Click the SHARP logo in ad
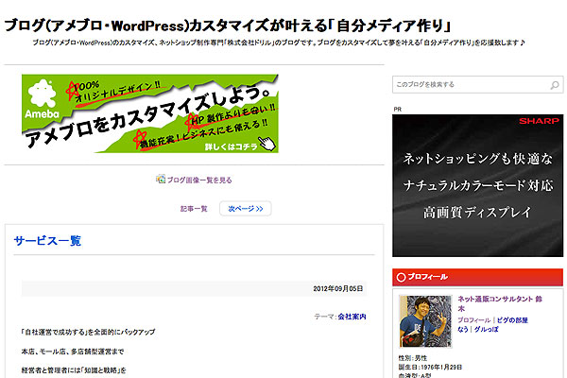 click(539, 121)
